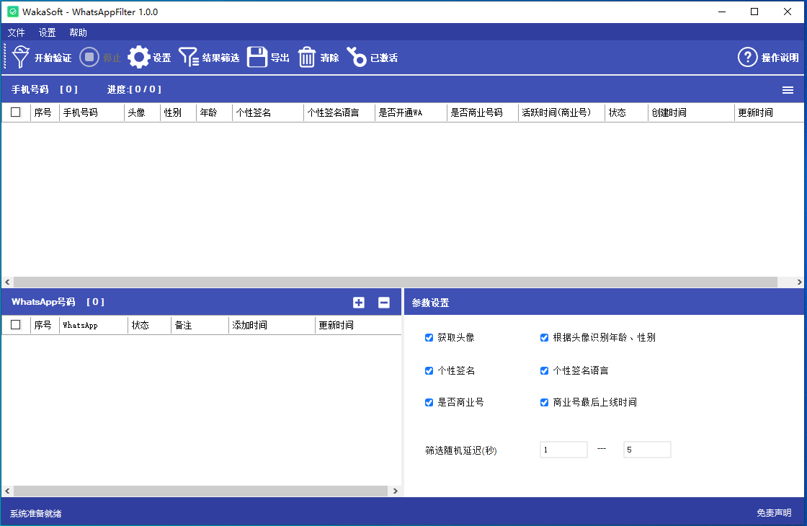Click the 清除 trash can icon
The height and width of the screenshot is (526, 807).
[307, 58]
